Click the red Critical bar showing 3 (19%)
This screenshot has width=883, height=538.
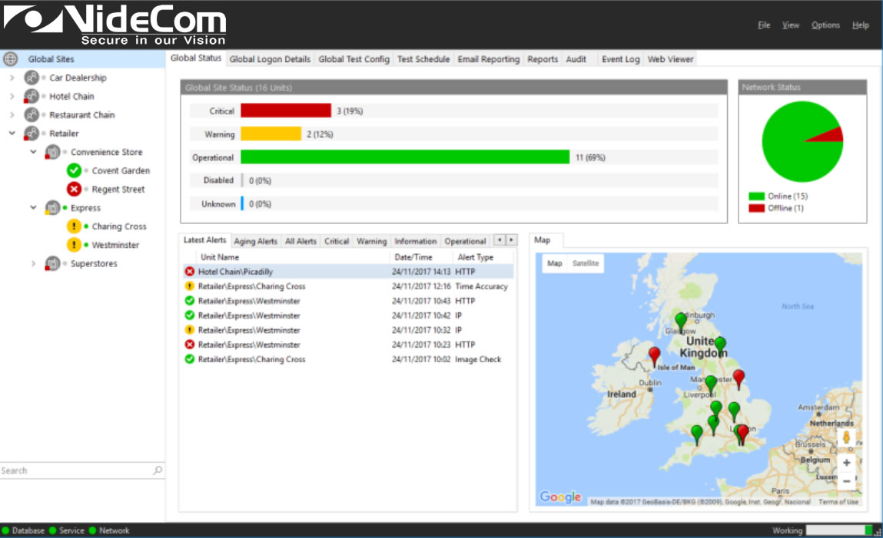(x=286, y=111)
